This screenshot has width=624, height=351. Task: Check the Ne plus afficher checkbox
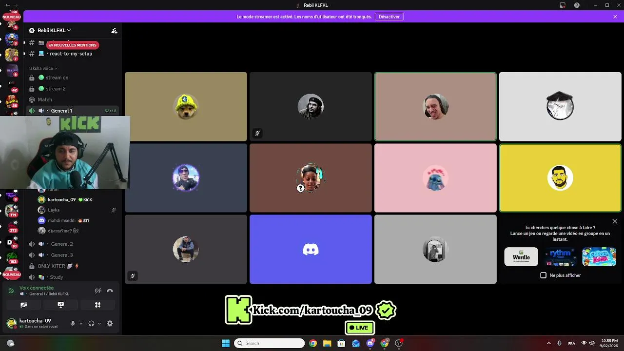(544, 275)
